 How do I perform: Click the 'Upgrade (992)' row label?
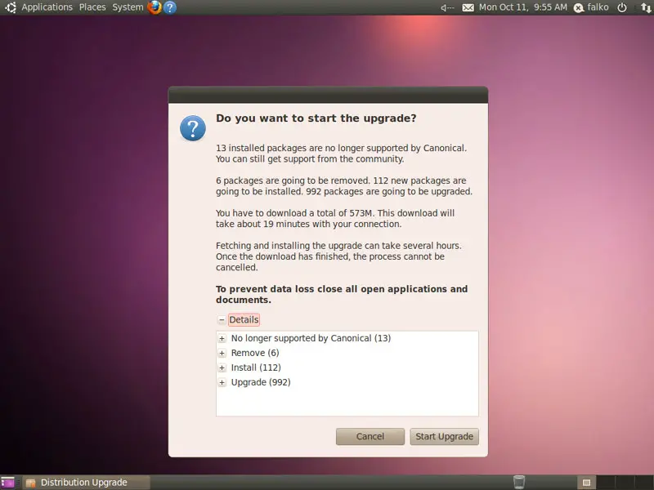(261, 382)
